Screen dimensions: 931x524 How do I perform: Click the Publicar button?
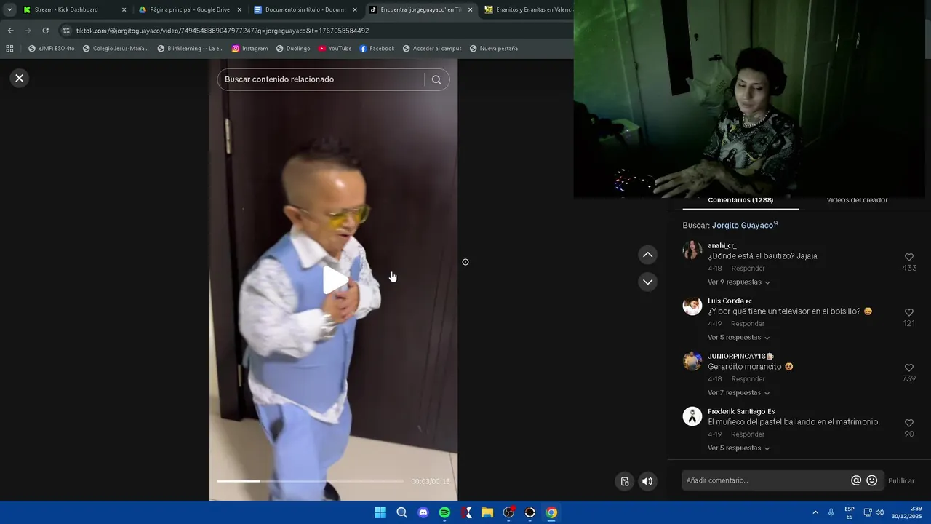click(x=901, y=481)
